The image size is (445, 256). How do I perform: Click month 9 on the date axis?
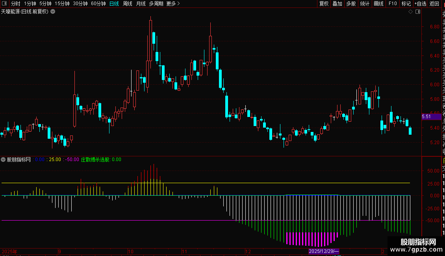pos(59,251)
